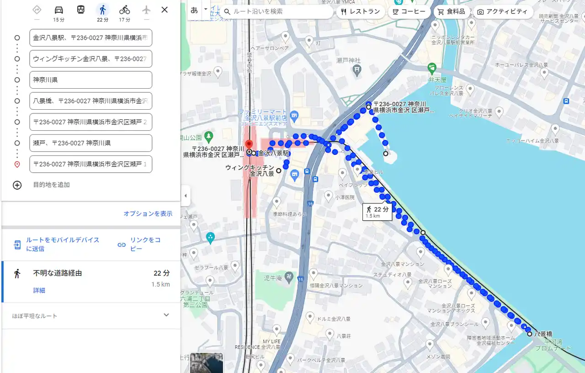
Task: Click the 詳細 route details link
Action: 39,291
